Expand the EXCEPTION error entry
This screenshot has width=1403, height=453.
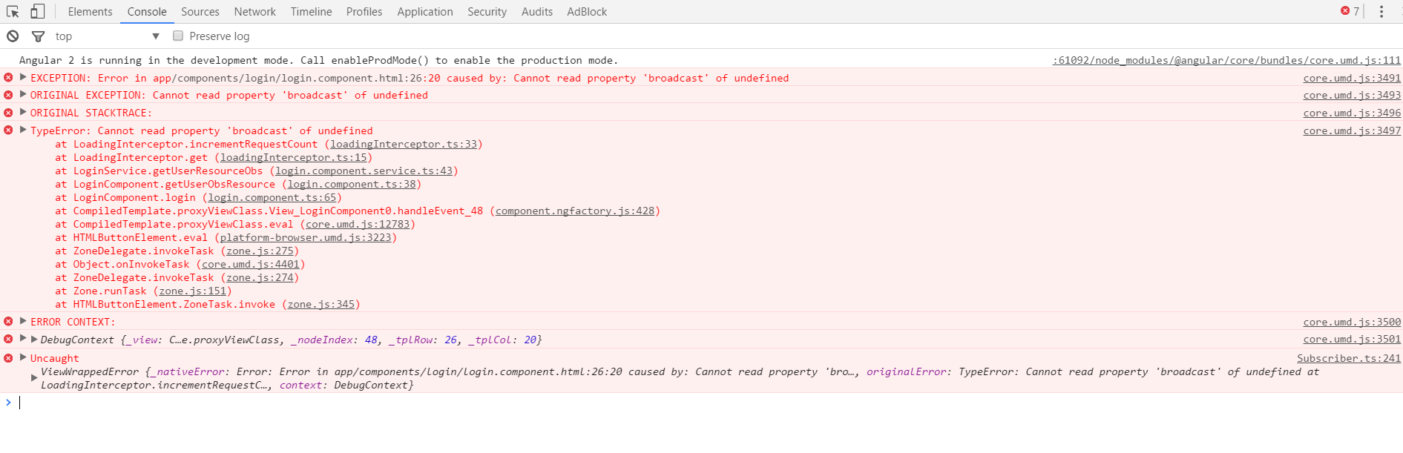(x=23, y=77)
